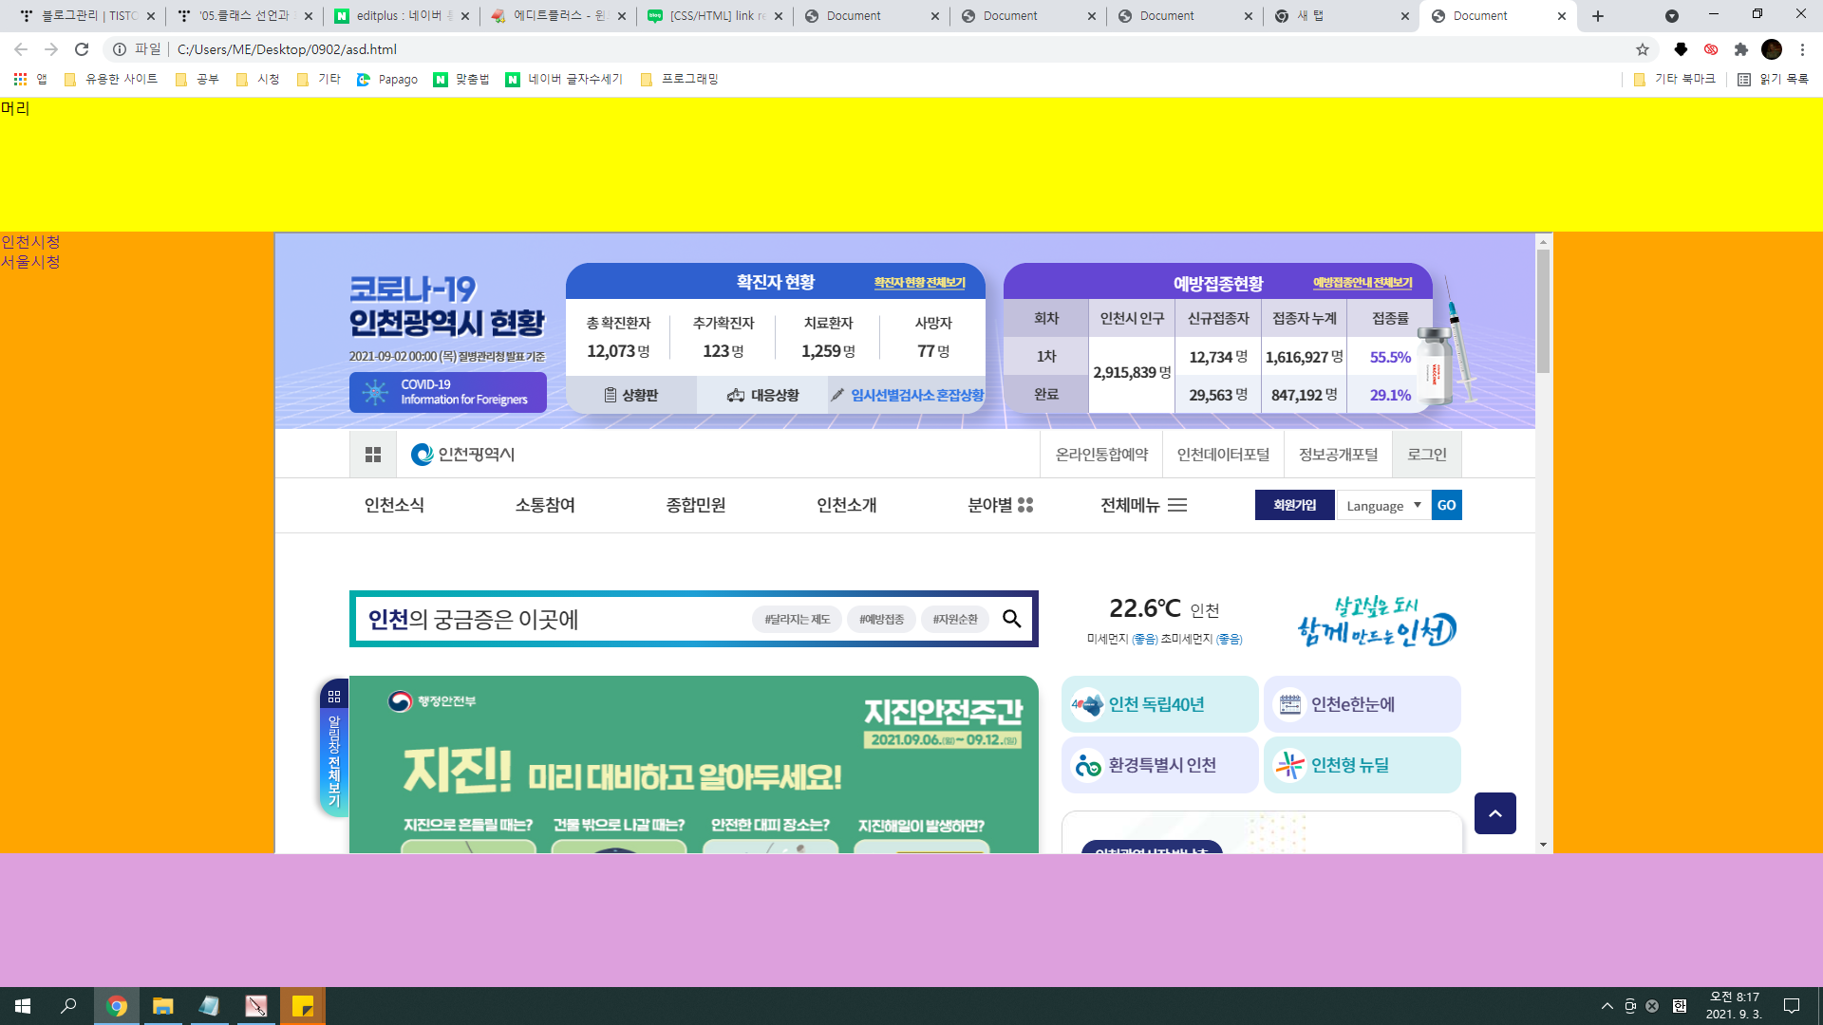This screenshot has height=1025, width=1823.
Task: Reload the page using the refresh icon
Action: [x=82, y=49]
